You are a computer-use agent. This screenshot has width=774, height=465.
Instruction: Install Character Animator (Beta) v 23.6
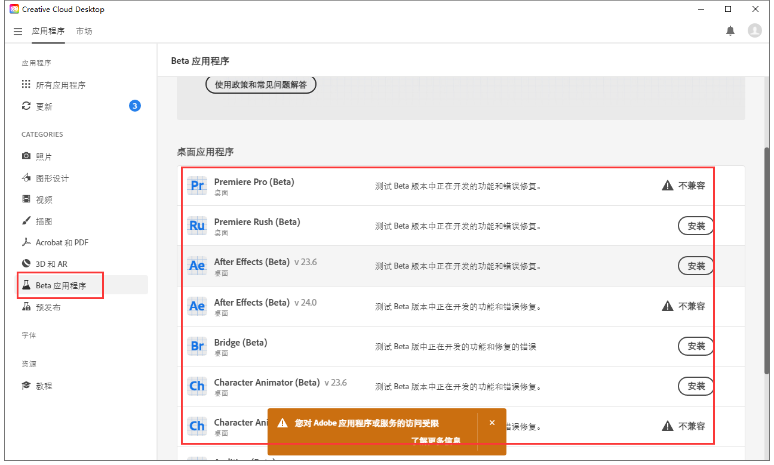tap(696, 386)
